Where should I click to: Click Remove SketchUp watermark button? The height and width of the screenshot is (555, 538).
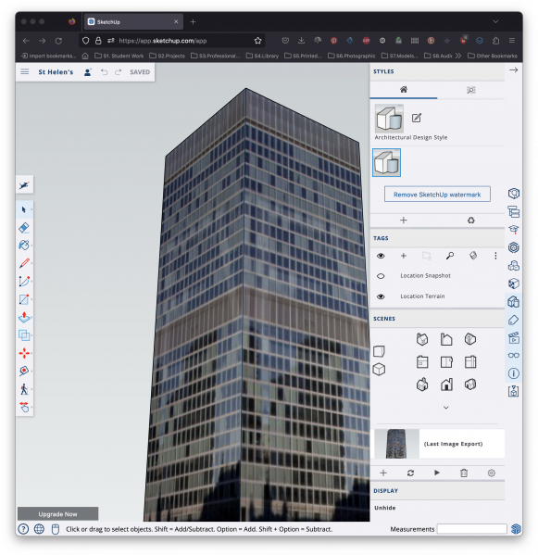(x=437, y=195)
